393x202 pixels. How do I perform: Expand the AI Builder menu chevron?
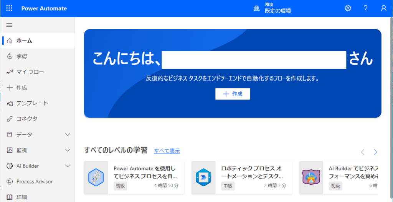coord(68,166)
